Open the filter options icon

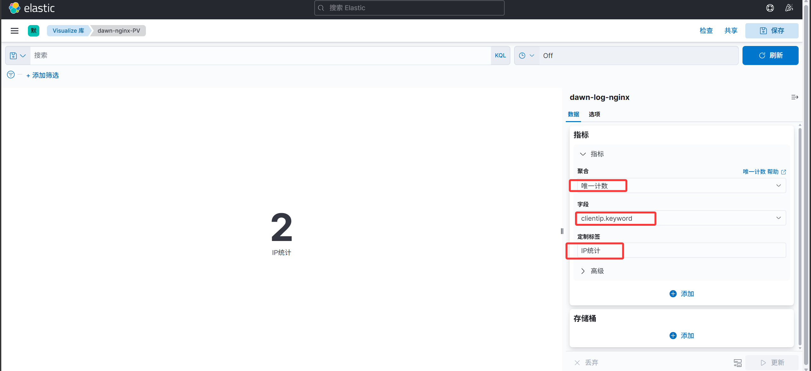[11, 75]
